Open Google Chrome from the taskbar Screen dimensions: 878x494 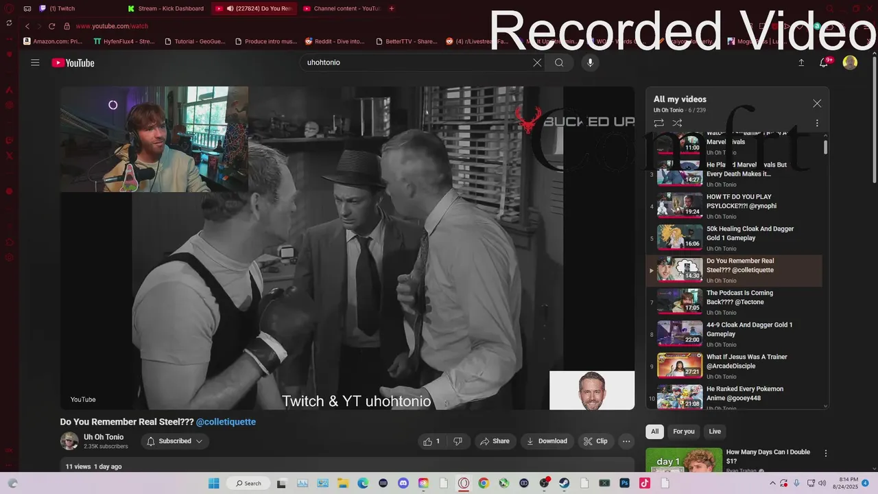point(484,483)
